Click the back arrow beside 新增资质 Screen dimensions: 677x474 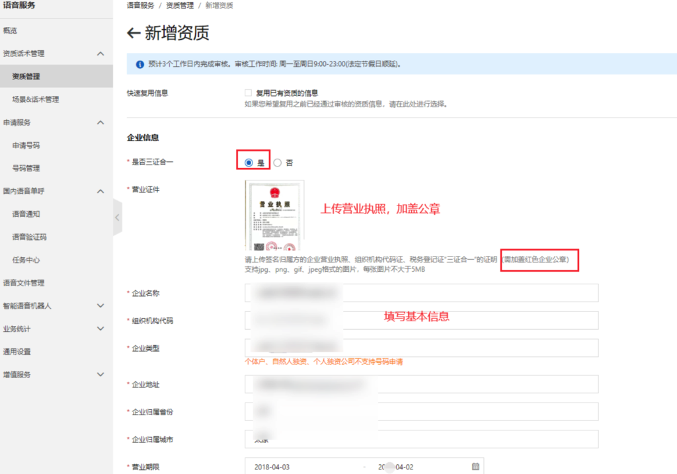(133, 33)
